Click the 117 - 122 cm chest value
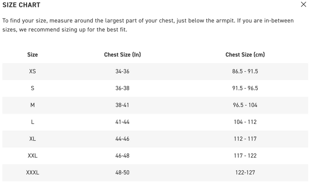Viewport: 312px width, 193px height. tap(245, 156)
